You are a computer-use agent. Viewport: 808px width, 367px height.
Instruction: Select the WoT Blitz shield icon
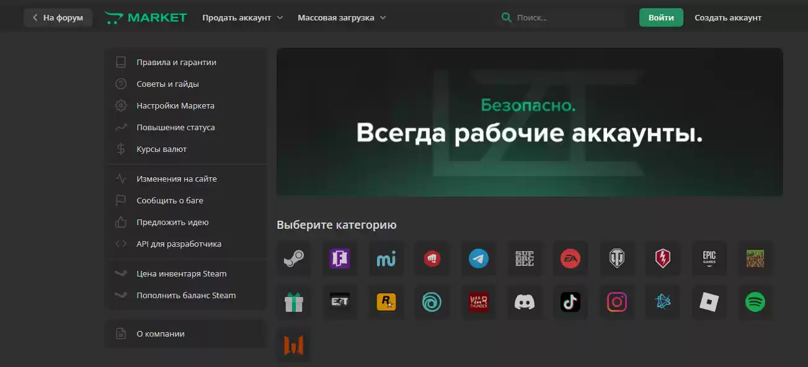pyautogui.click(x=663, y=259)
